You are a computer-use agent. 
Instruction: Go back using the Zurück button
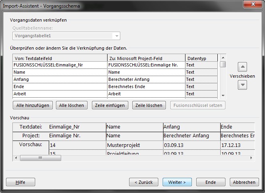tap(143, 182)
